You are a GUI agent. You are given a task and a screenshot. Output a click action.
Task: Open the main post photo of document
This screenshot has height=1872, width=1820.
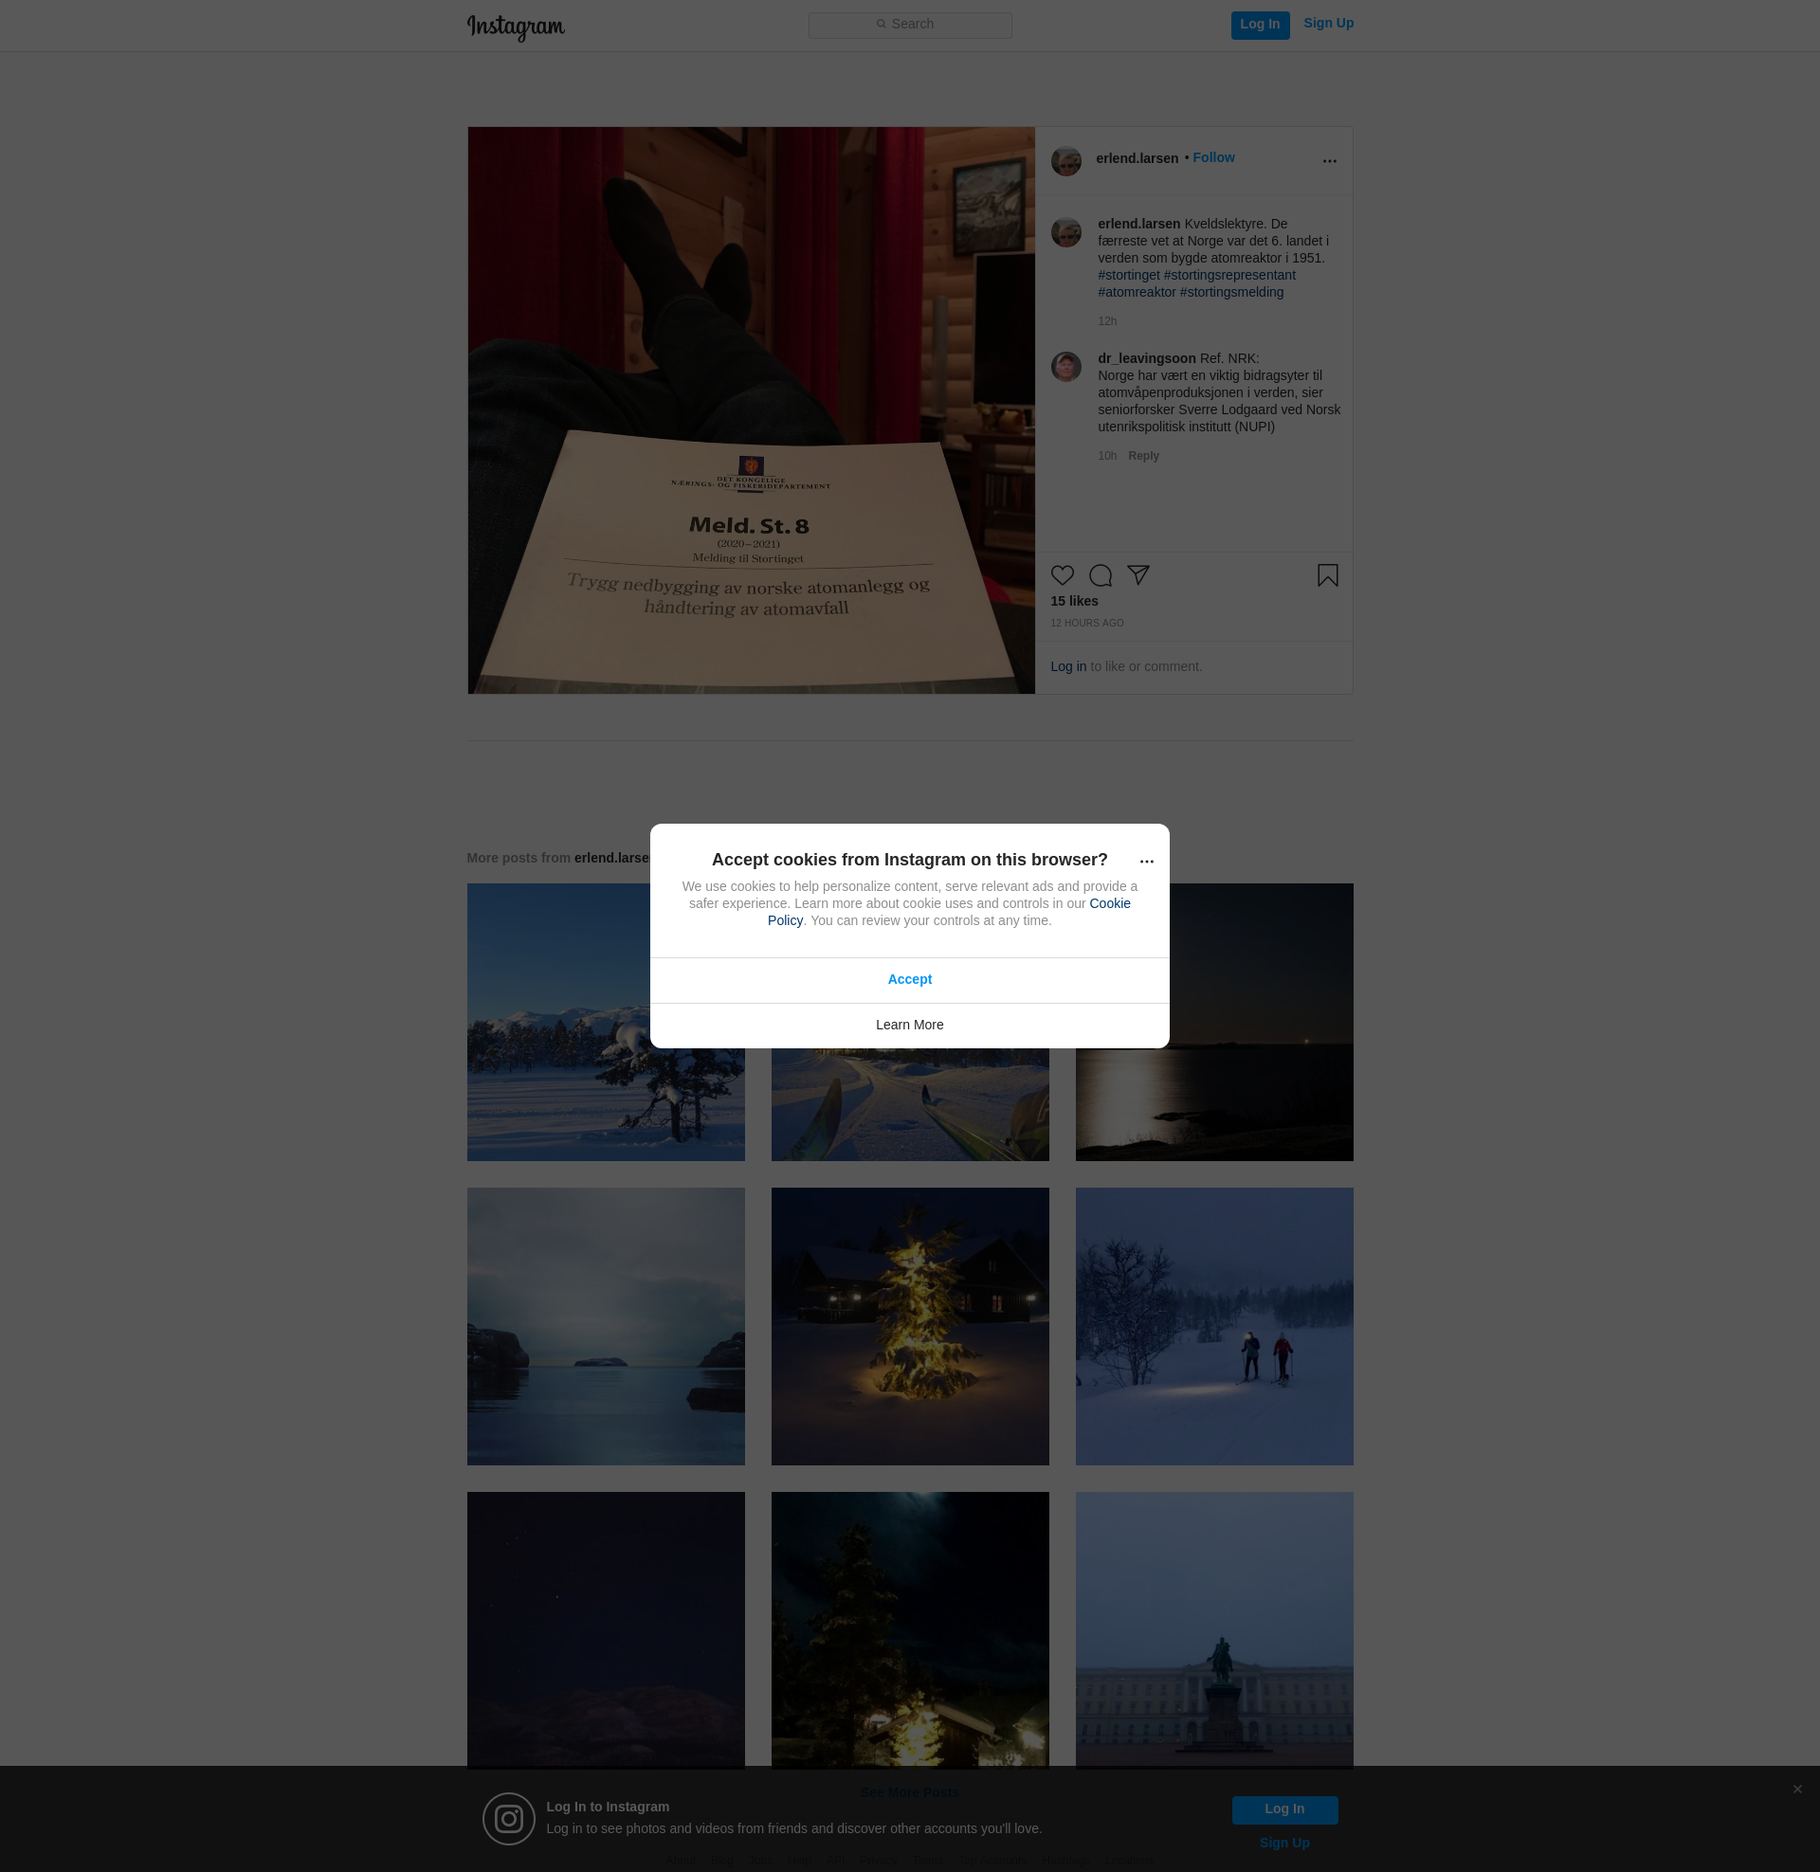coord(752,411)
